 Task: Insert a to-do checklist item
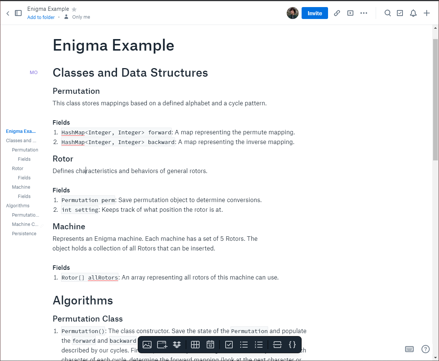coord(229,345)
